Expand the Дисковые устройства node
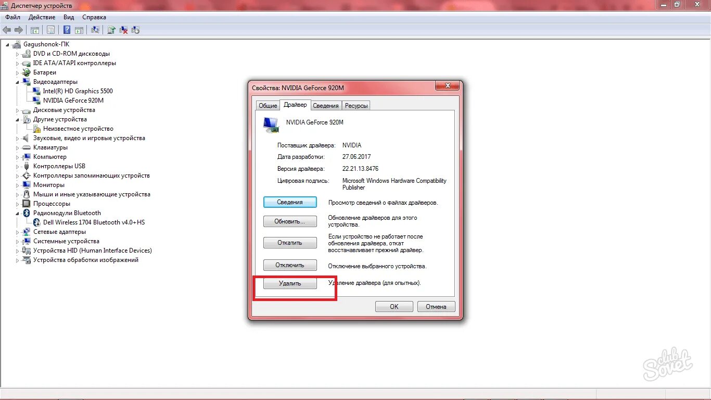Image resolution: width=711 pixels, height=400 pixels. point(17,110)
